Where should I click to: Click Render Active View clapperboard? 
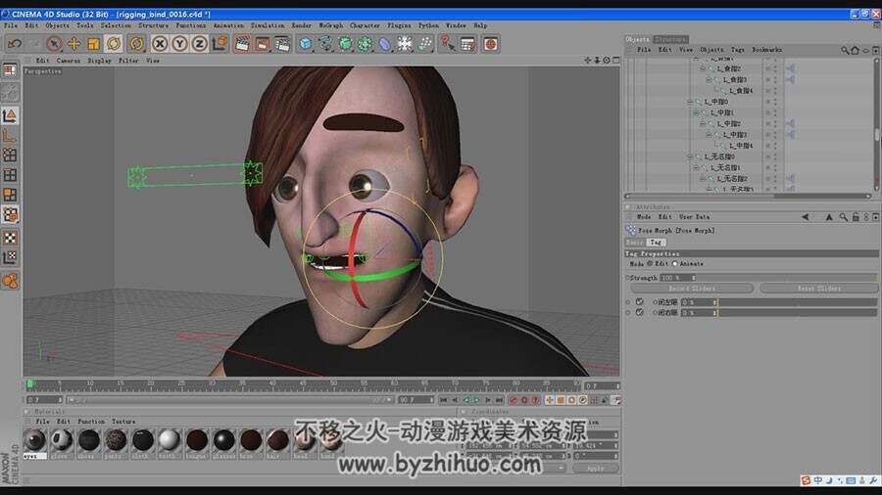click(x=242, y=43)
